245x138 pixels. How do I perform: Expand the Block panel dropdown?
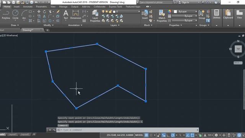pos(148,25)
